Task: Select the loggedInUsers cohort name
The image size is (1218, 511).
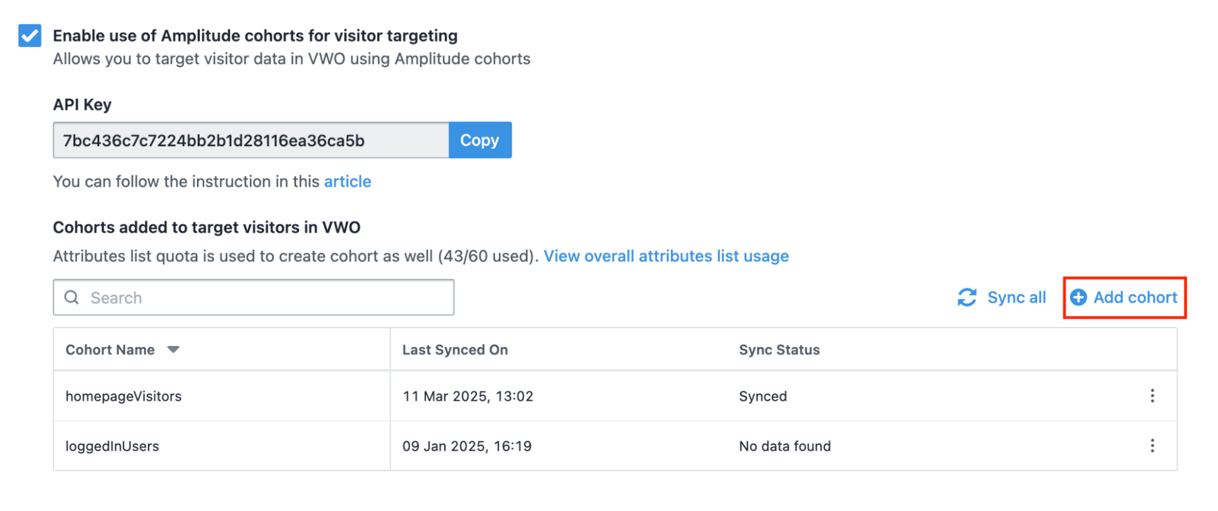Action: (x=112, y=446)
